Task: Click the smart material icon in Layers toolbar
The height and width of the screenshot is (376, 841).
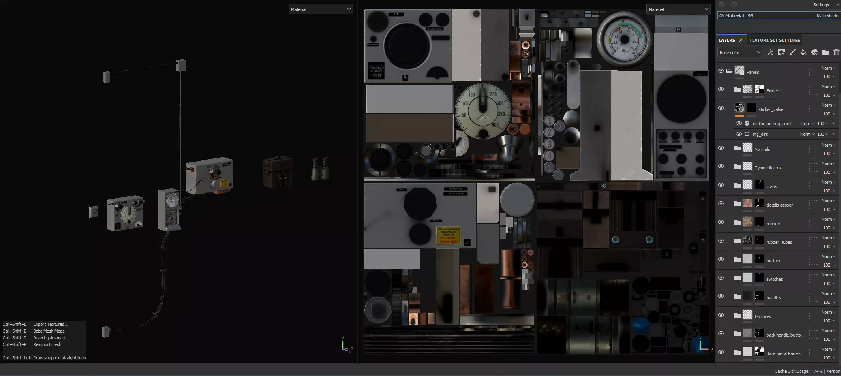Action: pyautogui.click(x=814, y=53)
